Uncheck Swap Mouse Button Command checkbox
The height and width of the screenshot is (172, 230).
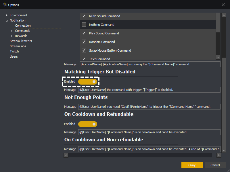pos(84,50)
